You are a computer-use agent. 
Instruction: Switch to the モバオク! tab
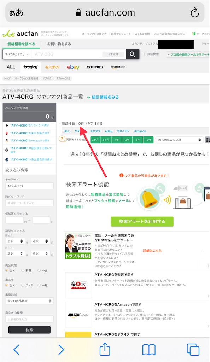[52, 67]
